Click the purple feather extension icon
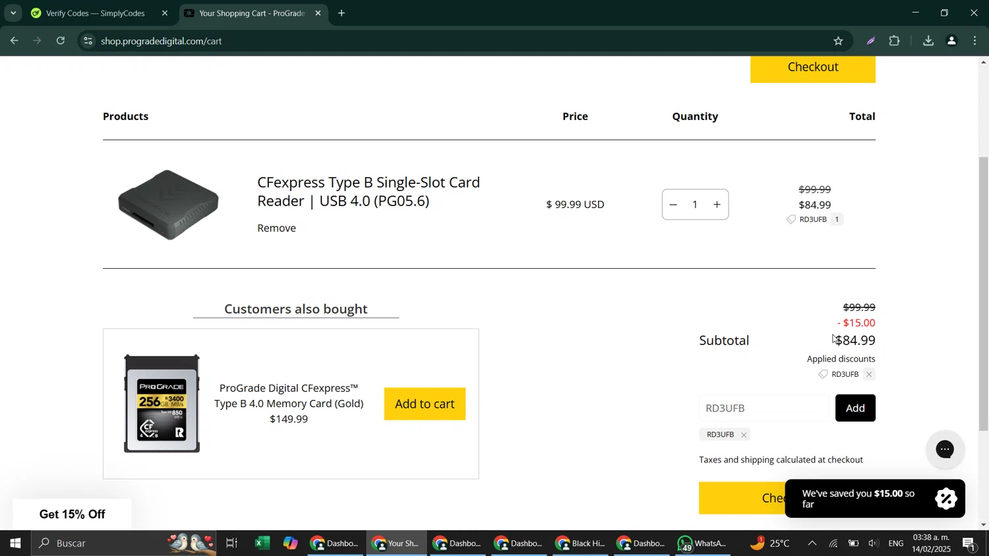Screen dimensions: 989x556 870,41
